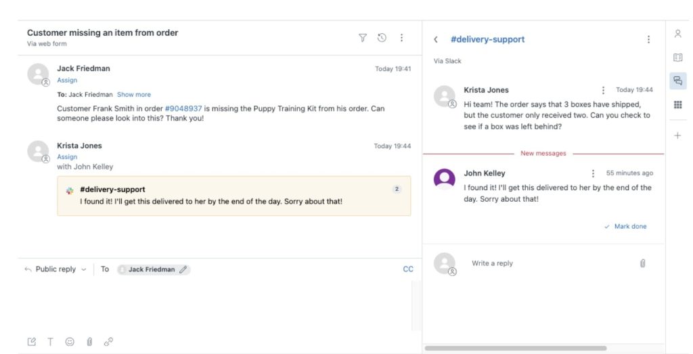Click Krista Jones name in ticket thread
The width and height of the screenshot is (693, 354).
(80, 146)
